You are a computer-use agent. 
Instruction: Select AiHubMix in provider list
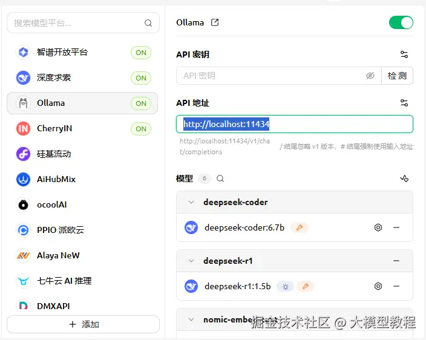(82, 179)
